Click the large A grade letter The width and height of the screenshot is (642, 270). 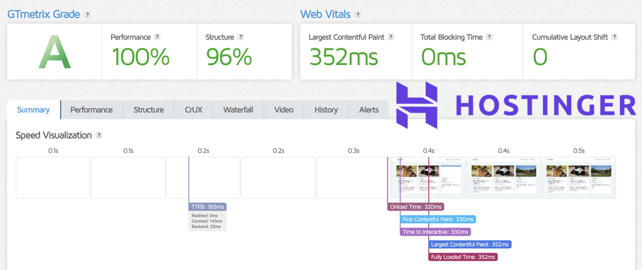55,53
